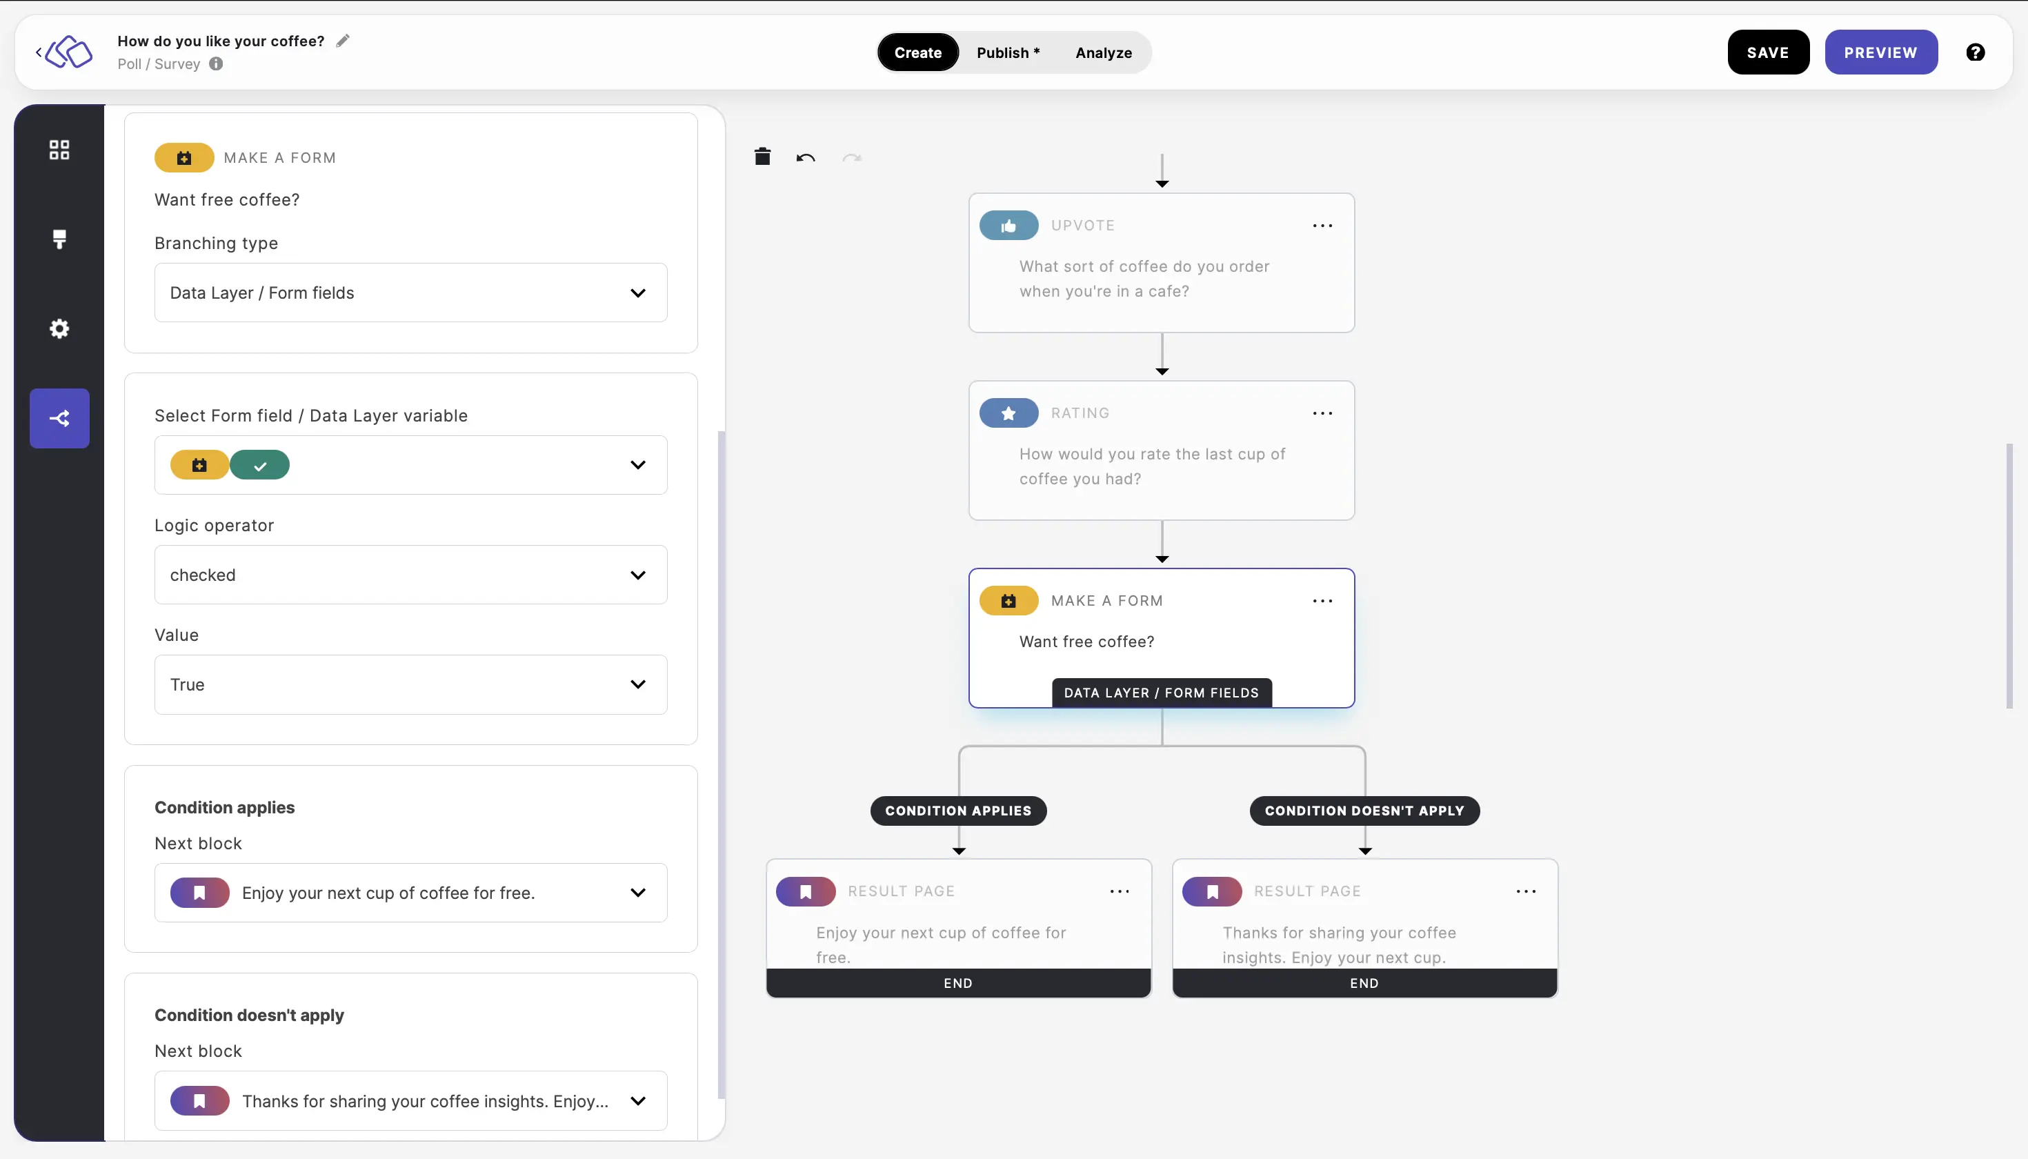Click 'Want free coffee?' text in left panel
The height and width of the screenshot is (1159, 2028).
tap(227, 199)
